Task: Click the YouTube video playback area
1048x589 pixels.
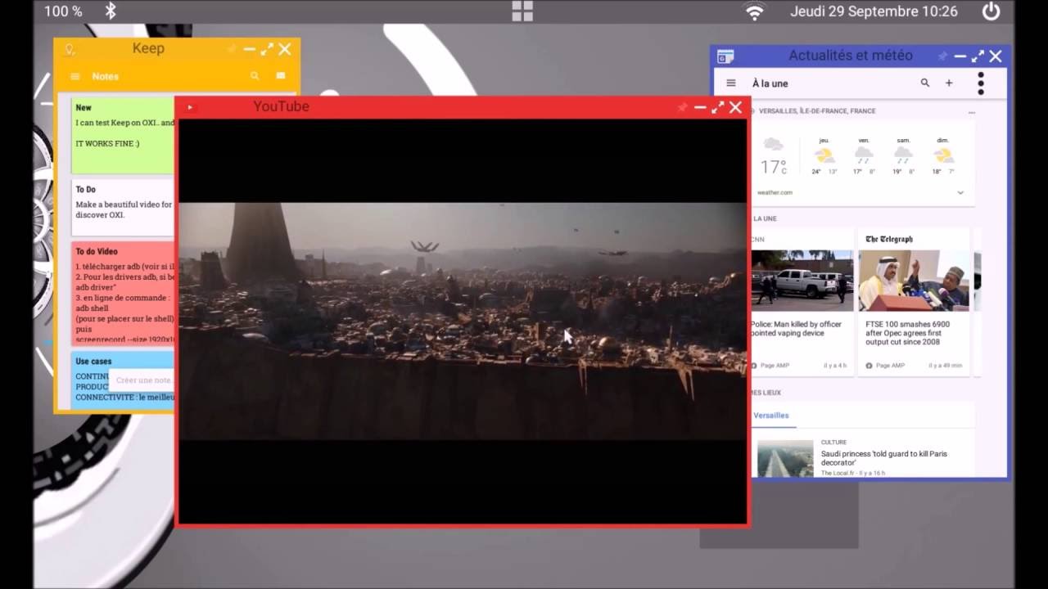Action: coord(463,321)
